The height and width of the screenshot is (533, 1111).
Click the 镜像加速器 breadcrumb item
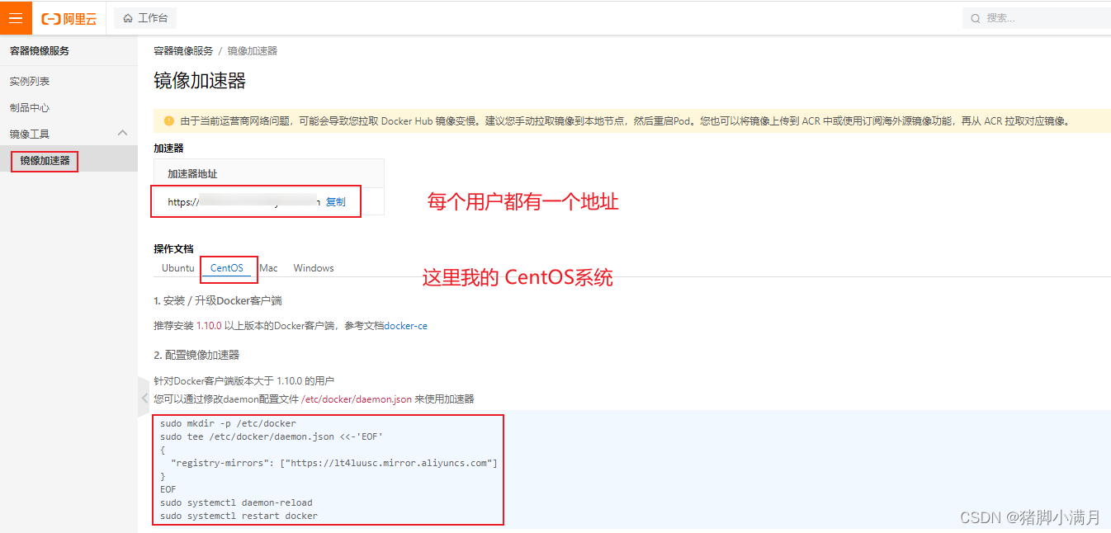click(253, 51)
